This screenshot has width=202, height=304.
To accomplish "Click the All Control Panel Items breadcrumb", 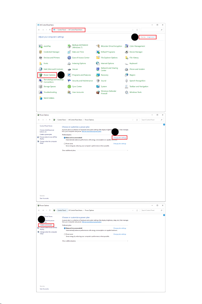I will 75,30.
